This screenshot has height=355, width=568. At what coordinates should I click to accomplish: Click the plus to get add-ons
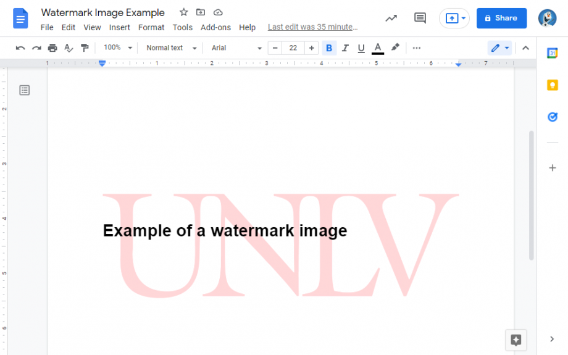pos(553,168)
